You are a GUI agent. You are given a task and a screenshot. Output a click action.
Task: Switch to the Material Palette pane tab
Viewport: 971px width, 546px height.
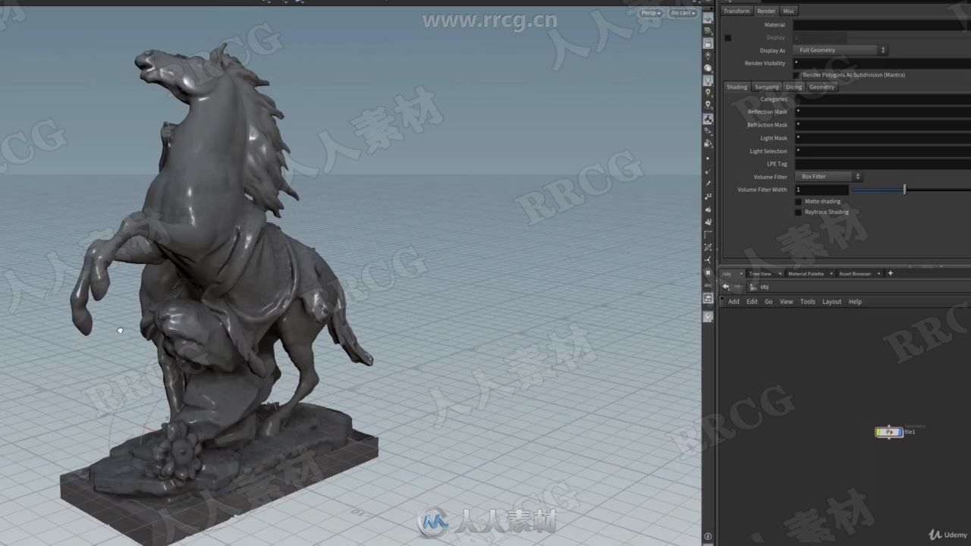click(806, 274)
